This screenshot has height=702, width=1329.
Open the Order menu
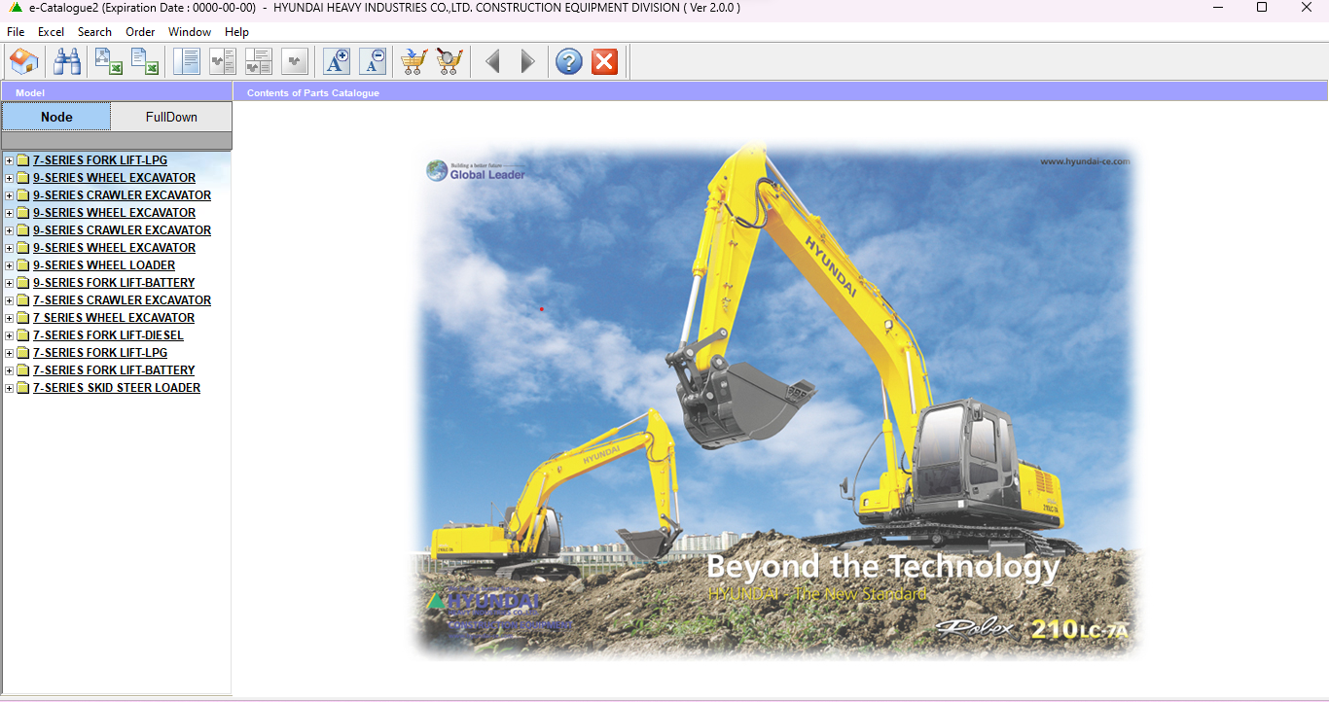(140, 32)
